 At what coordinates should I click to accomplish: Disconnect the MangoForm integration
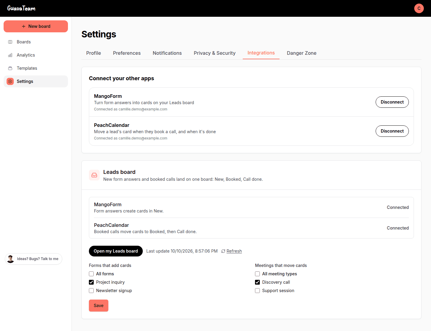click(392, 102)
